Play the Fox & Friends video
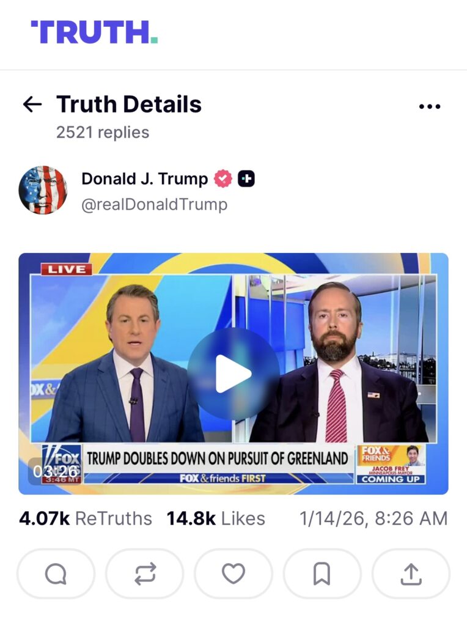Screen dimensions: 467x626 pos(233,374)
